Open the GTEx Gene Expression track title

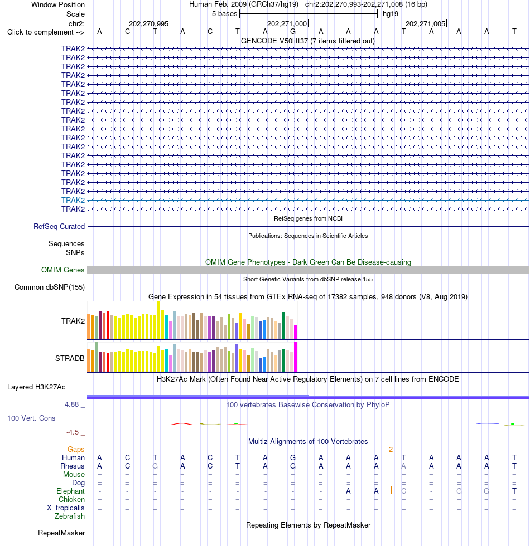pyautogui.click(x=308, y=297)
